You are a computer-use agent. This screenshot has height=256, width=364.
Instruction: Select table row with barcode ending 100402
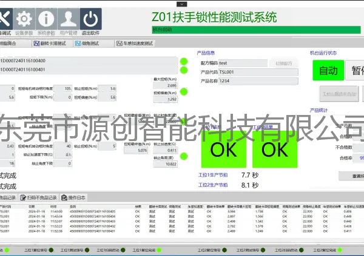click(182, 226)
